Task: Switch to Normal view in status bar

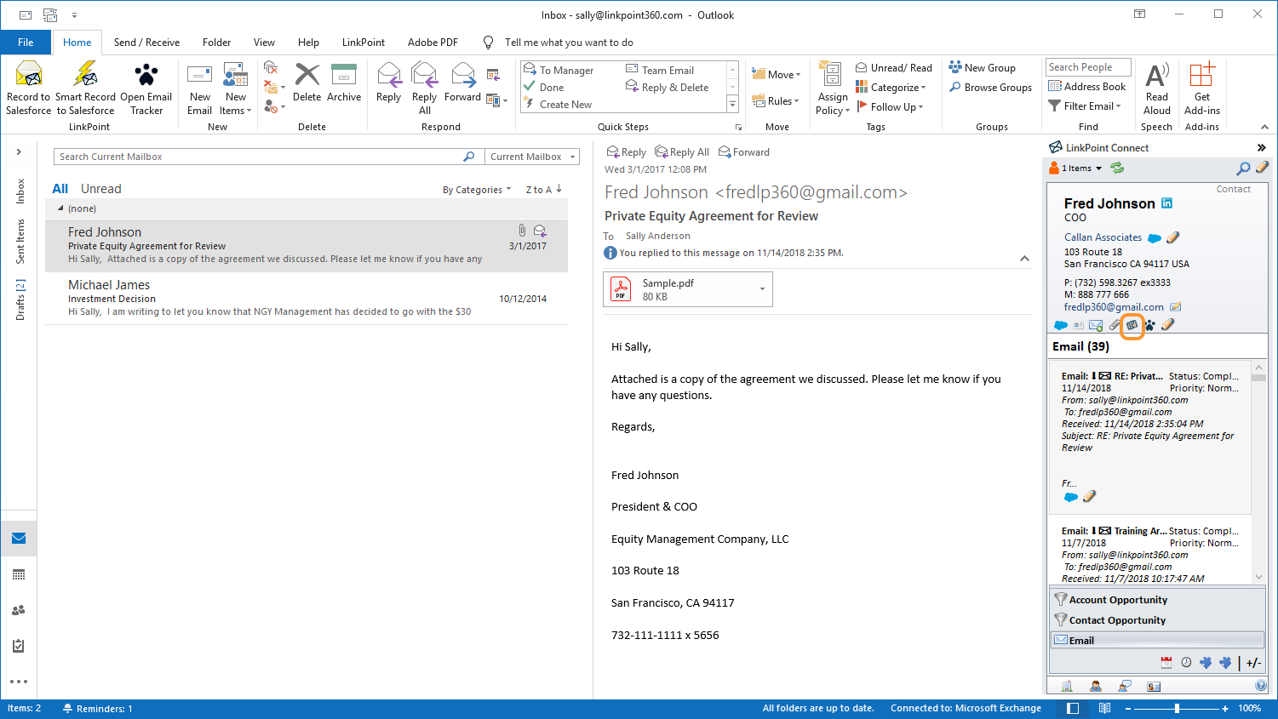Action: (1073, 708)
